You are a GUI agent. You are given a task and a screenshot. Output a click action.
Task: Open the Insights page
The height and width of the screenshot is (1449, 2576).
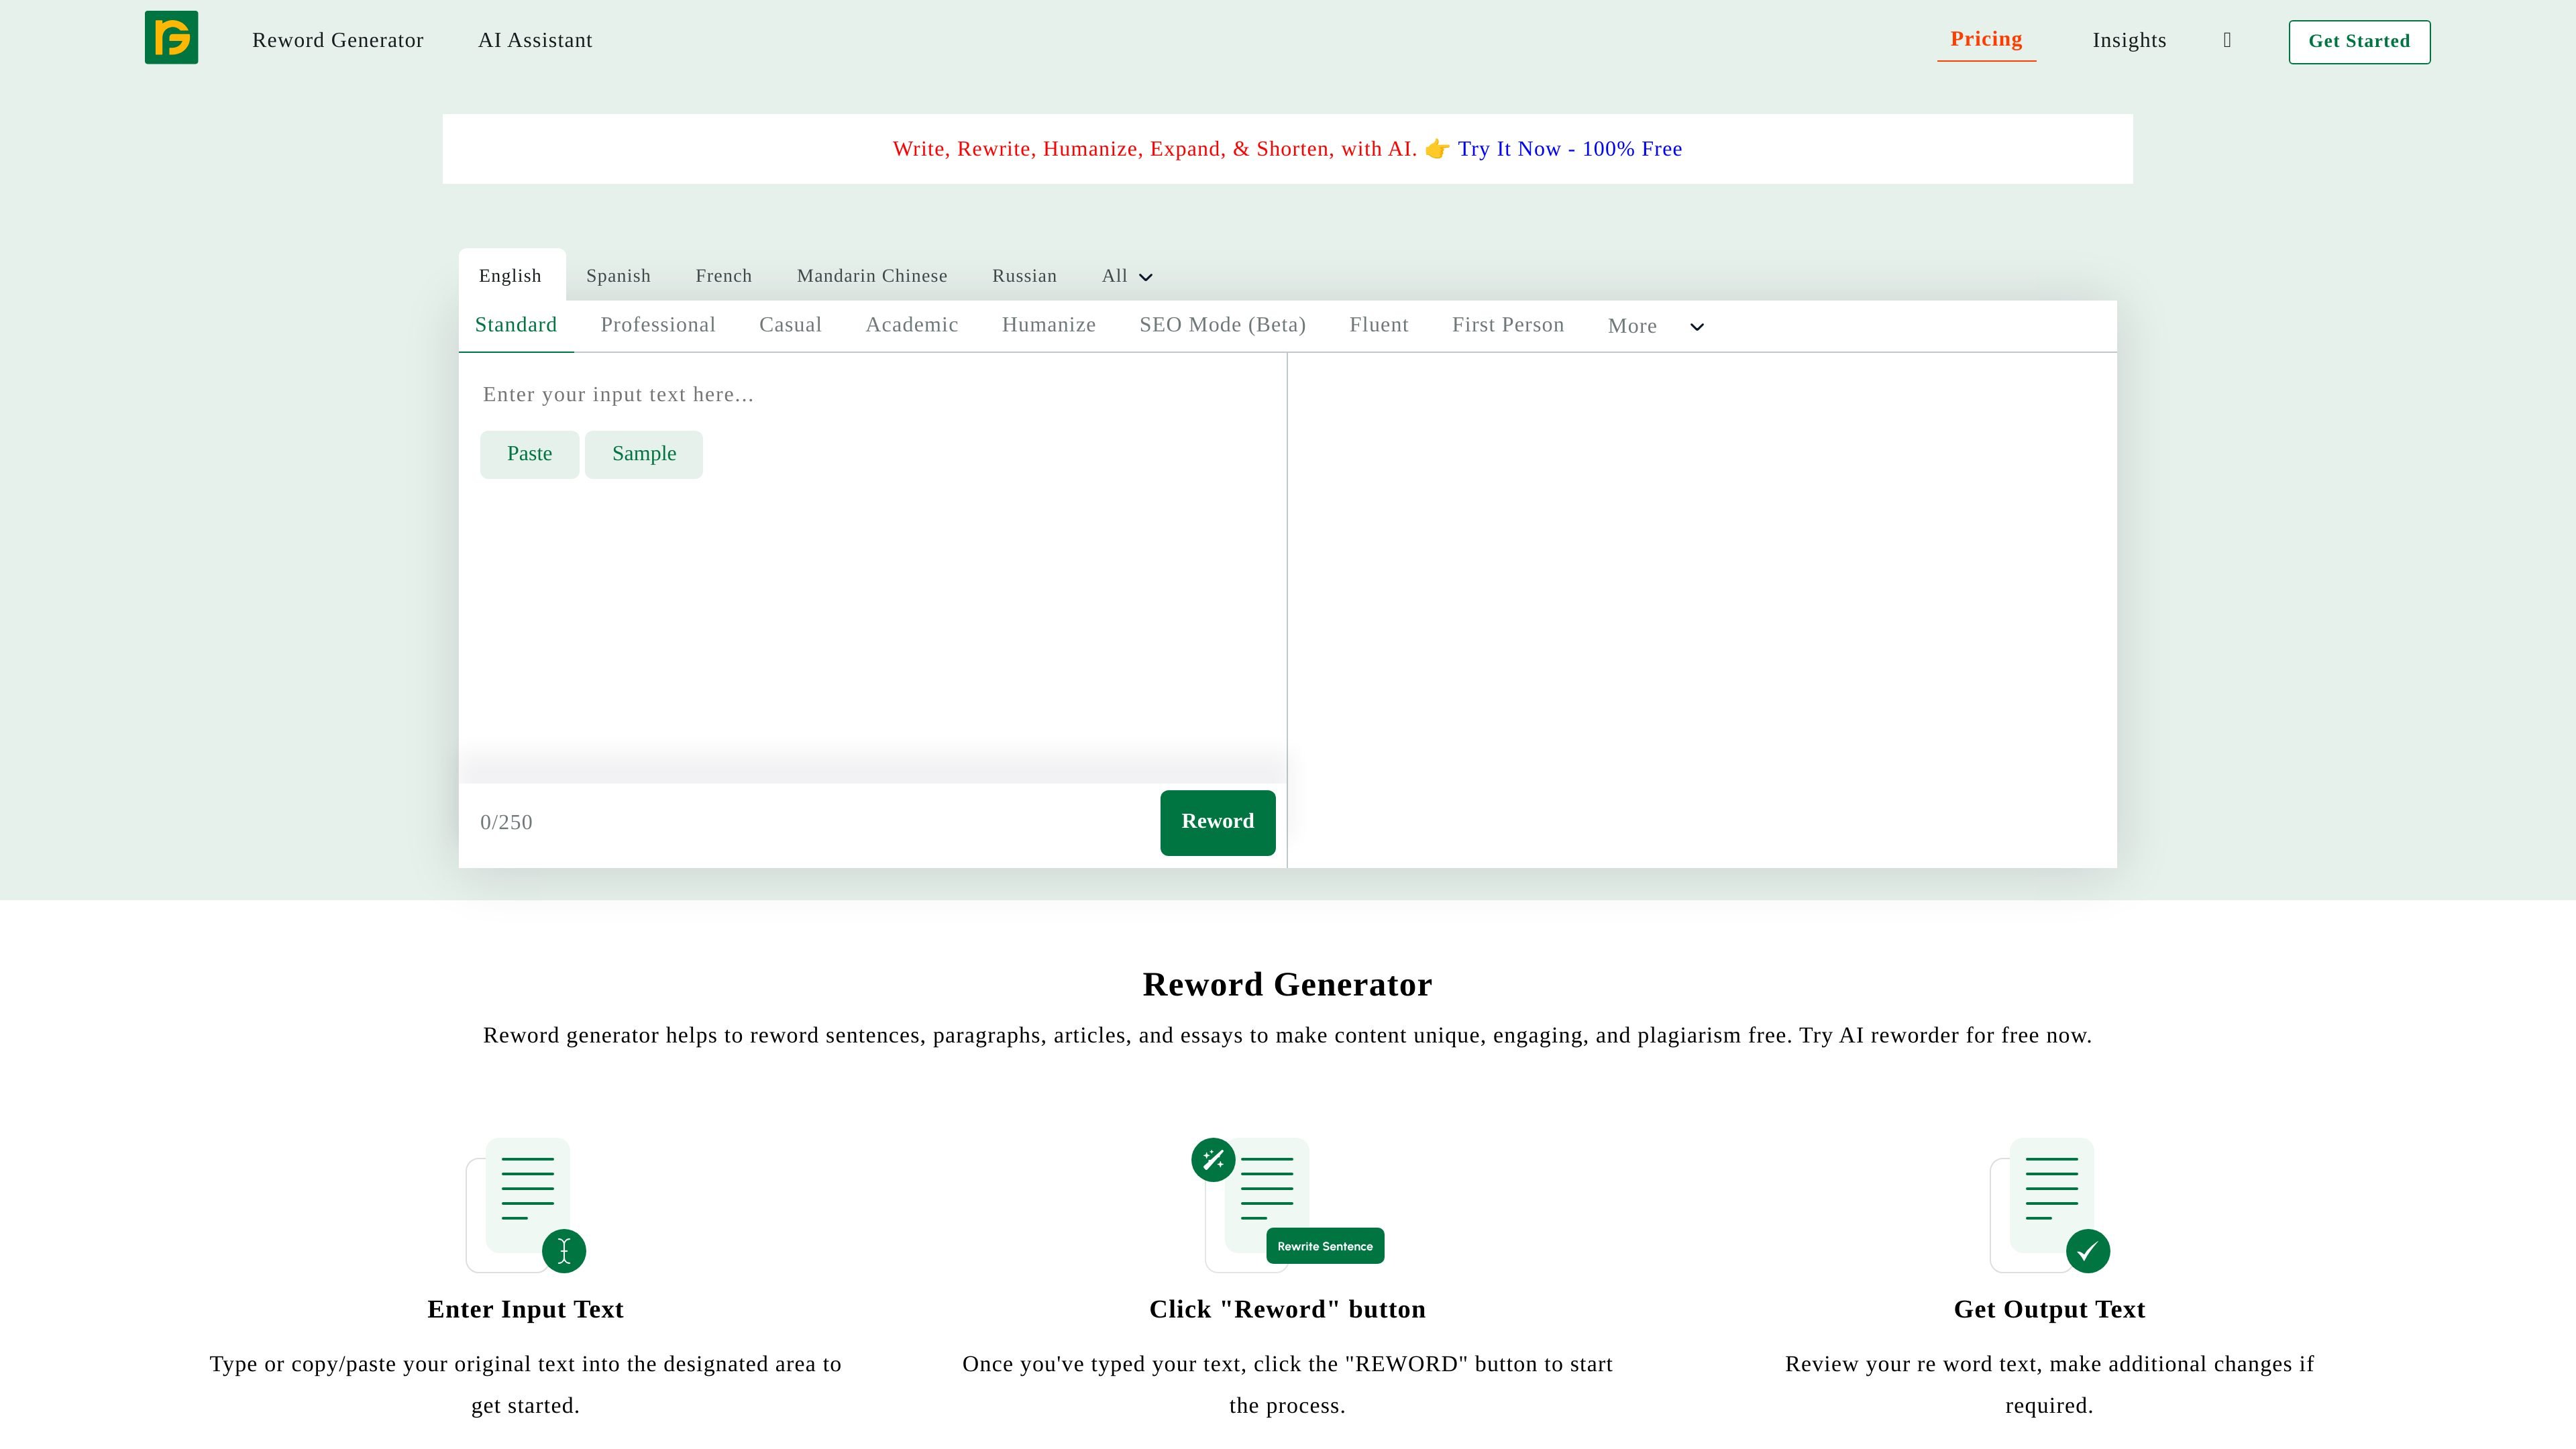[x=2129, y=40]
